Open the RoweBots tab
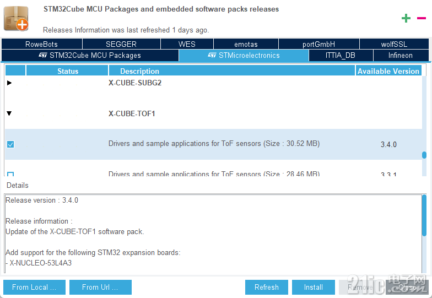Image resolution: width=432 pixels, height=298 pixels. tap(42, 44)
